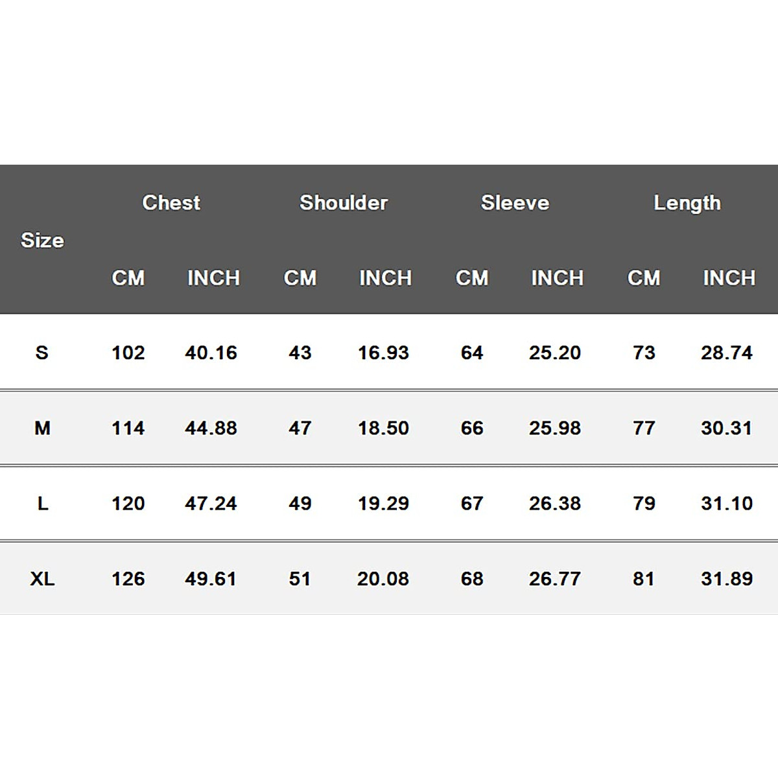Click the Size header label
Viewport: 778px width, 778px height.
pyautogui.click(x=42, y=241)
